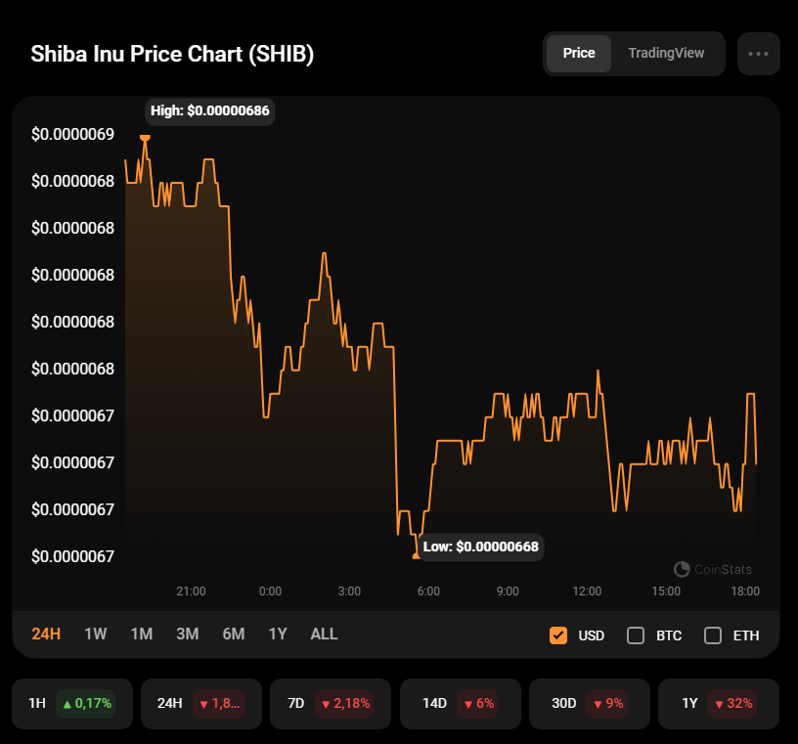Uncheck the USD currency checkbox
This screenshot has width=798, height=744.
click(558, 635)
